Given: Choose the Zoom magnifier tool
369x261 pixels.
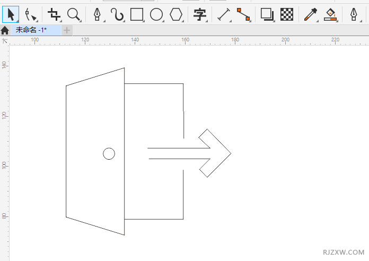Looking at the screenshot, I should 74,14.
